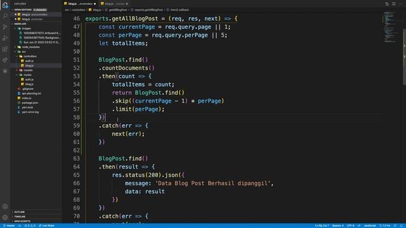Click exports.getAllBlogPost breadcrumb segment

click(x=148, y=10)
